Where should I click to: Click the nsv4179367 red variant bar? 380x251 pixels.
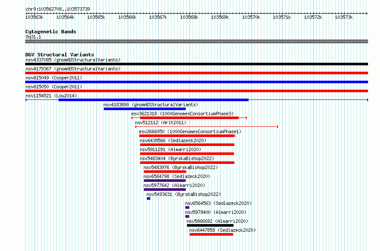(x=196, y=73)
